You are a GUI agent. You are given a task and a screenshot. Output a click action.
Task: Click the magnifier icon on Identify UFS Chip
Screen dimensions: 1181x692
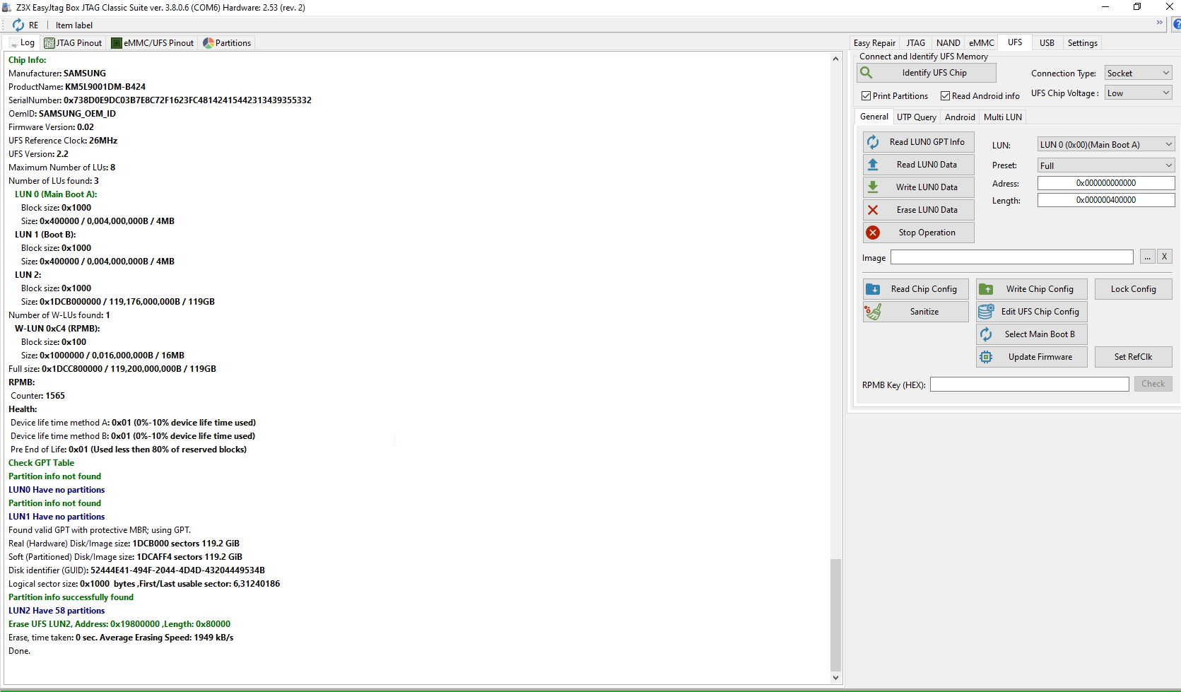866,73
